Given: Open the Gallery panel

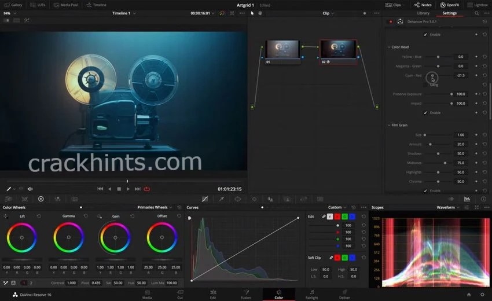Looking at the screenshot, I should [13, 5].
